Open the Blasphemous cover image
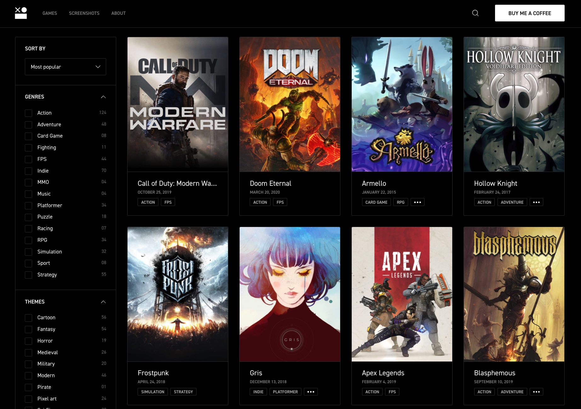The image size is (581, 409). [514, 294]
